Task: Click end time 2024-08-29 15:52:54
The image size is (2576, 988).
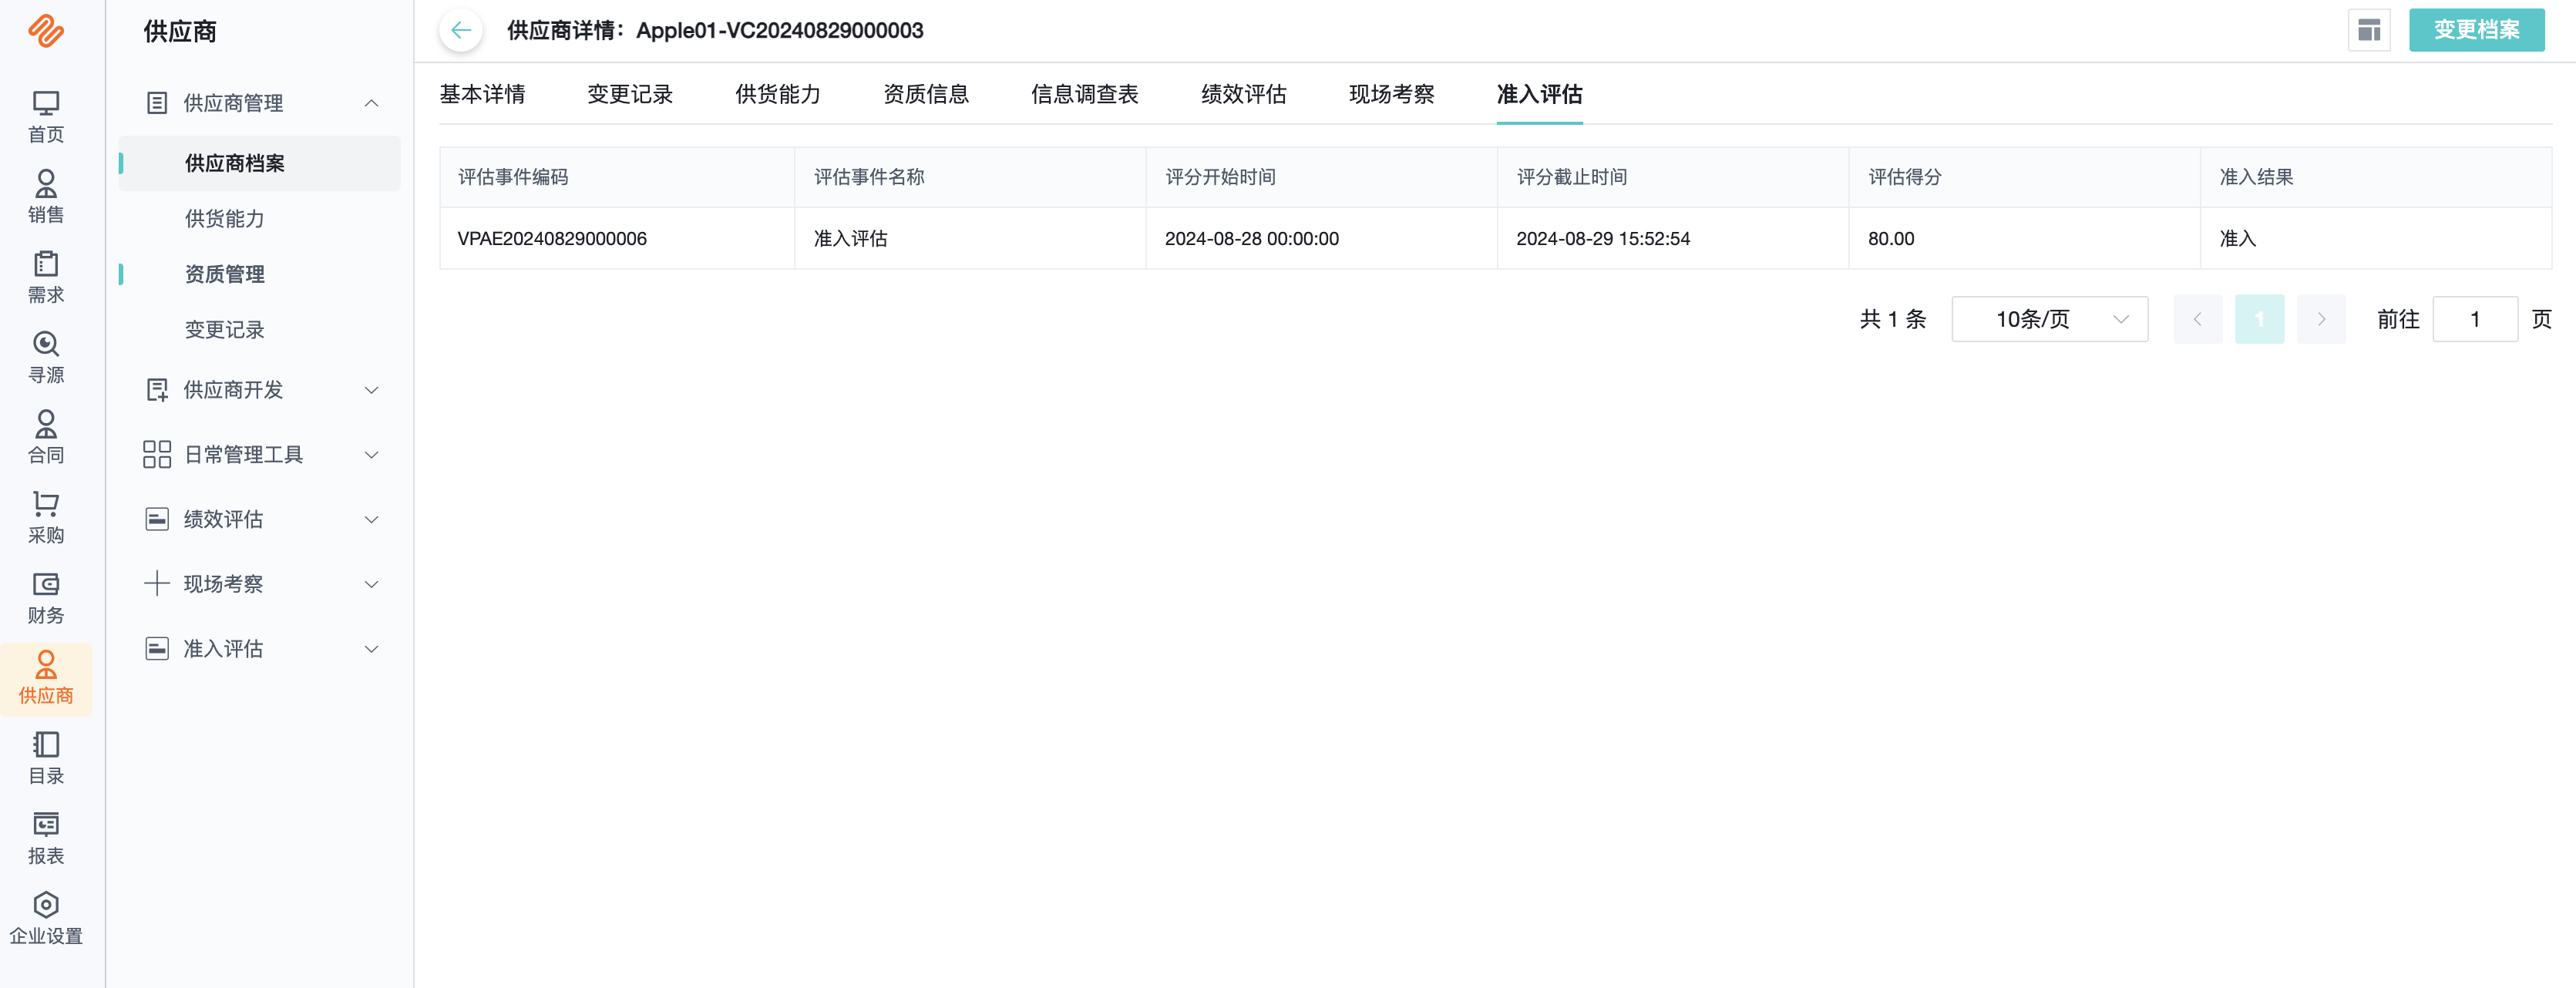Action: tap(1603, 239)
